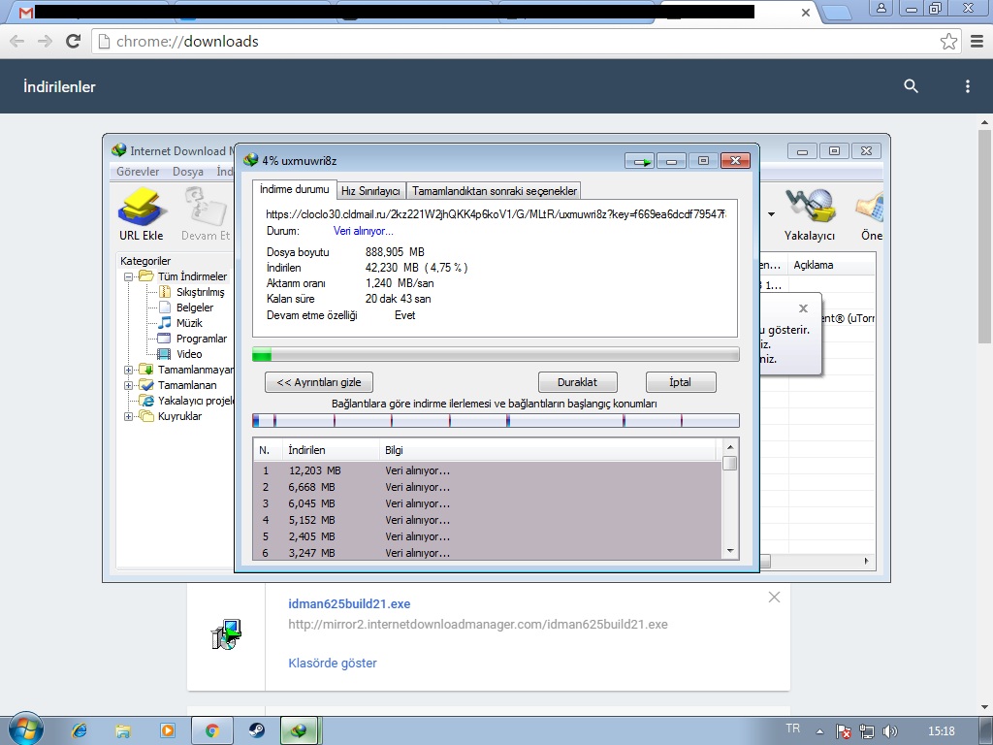Screen dimensions: 993x745
Task: Open Tamamlandıktan sonraki seçenekler tab
Action: click(x=495, y=191)
